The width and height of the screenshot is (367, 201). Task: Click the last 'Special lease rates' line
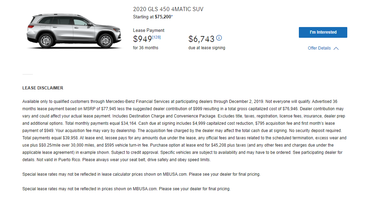click(x=126, y=189)
